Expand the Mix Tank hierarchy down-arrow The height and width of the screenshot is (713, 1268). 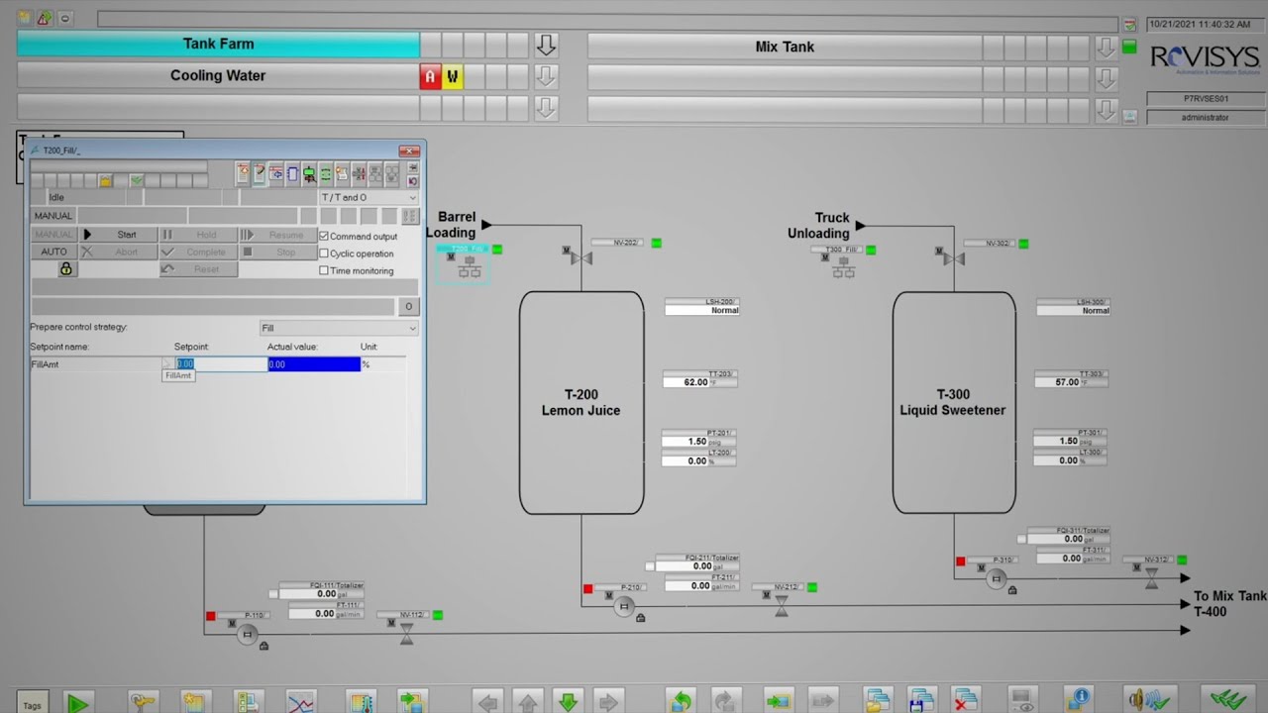pos(1106,47)
